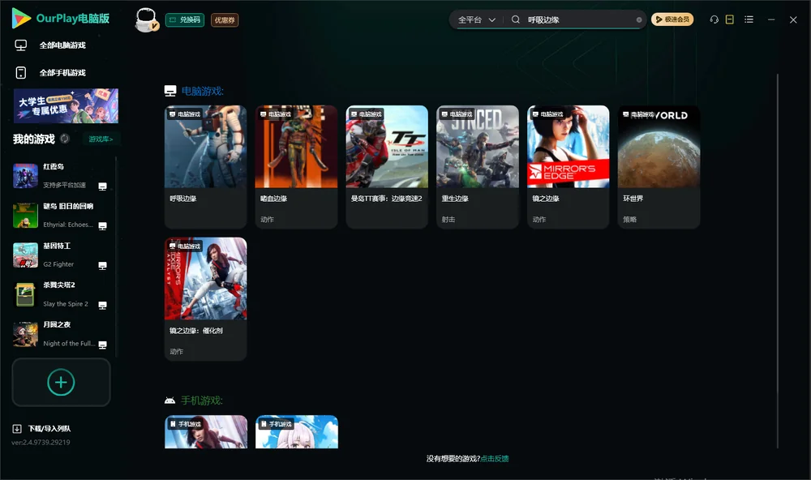Viewport: 811px width, 480px height.
Task: Click the OurPlay logo icon
Action: (21, 19)
